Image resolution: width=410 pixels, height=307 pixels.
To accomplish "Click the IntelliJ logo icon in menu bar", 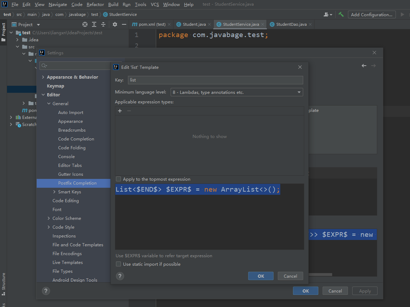I will point(5,4).
